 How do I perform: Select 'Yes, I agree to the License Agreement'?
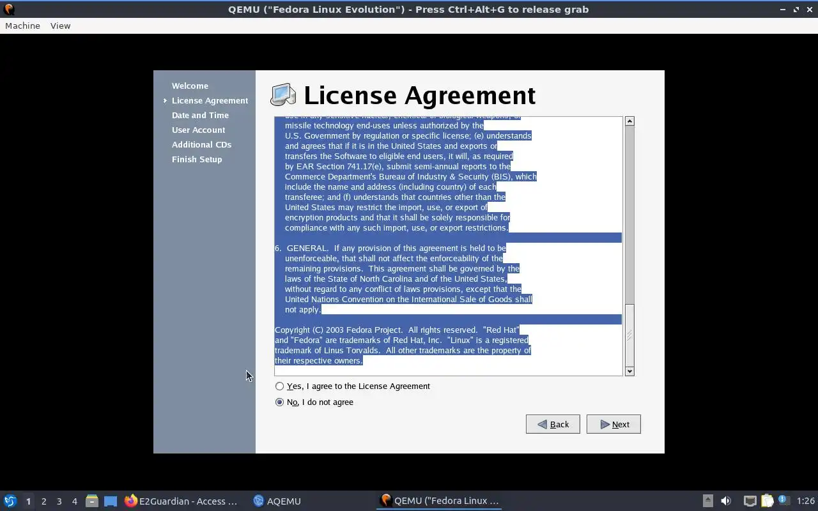coord(352,386)
